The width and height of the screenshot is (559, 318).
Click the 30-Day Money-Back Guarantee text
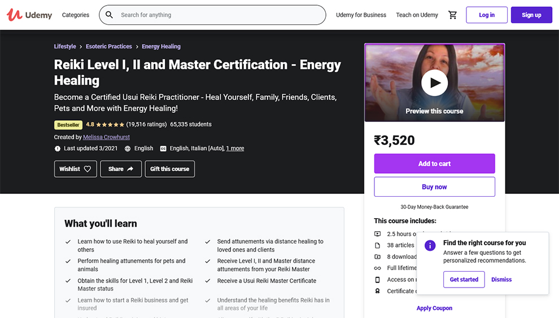click(434, 207)
